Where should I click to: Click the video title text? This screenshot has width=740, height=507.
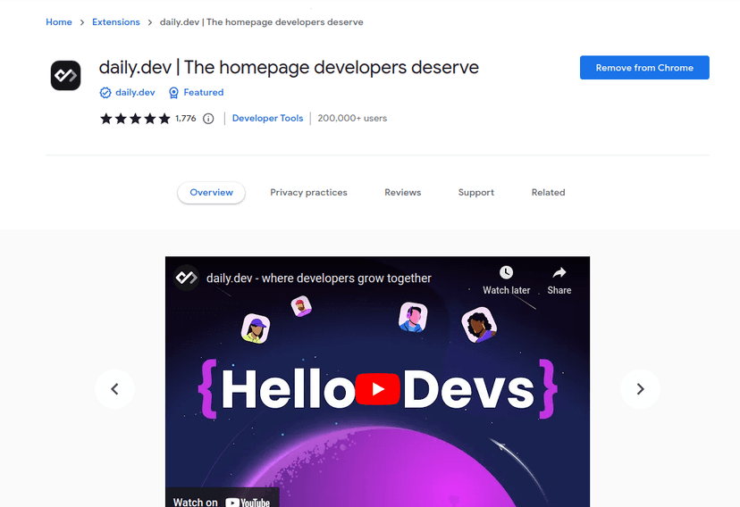point(318,278)
